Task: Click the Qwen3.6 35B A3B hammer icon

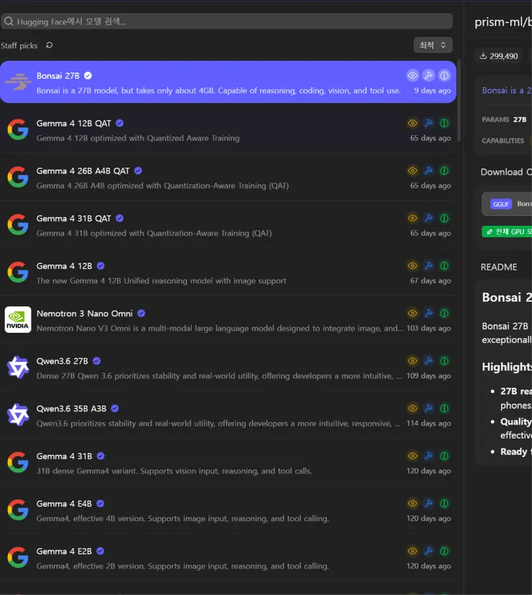Action: pyautogui.click(x=428, y=408)
